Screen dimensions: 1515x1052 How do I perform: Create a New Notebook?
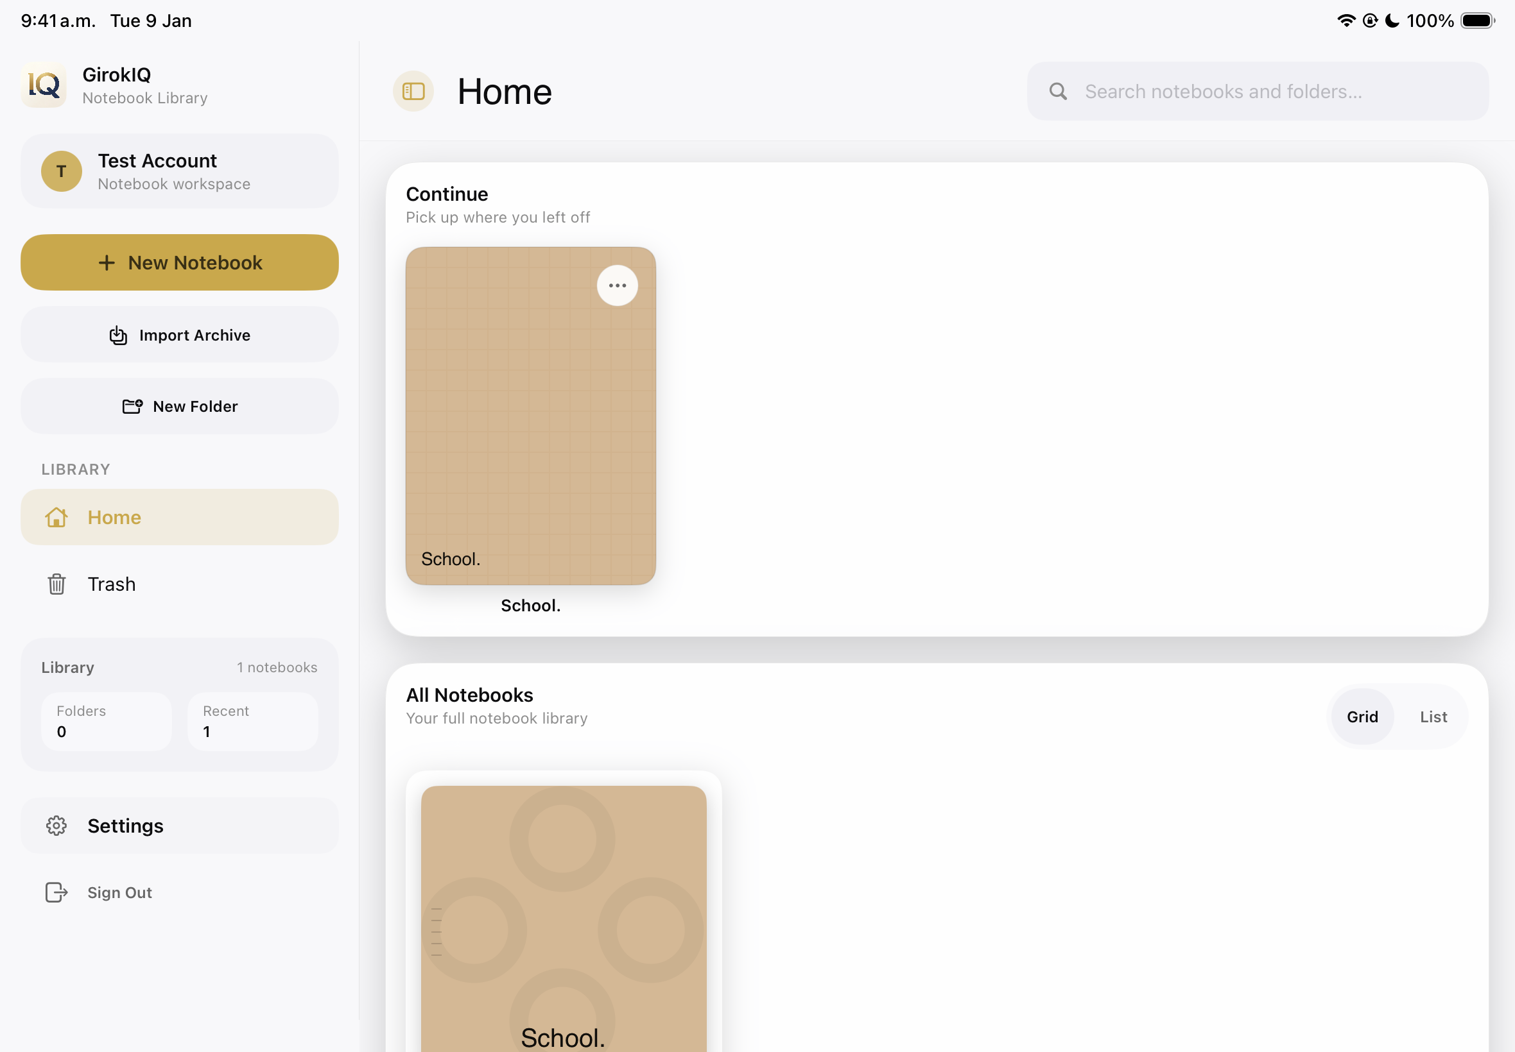(179, 262)
